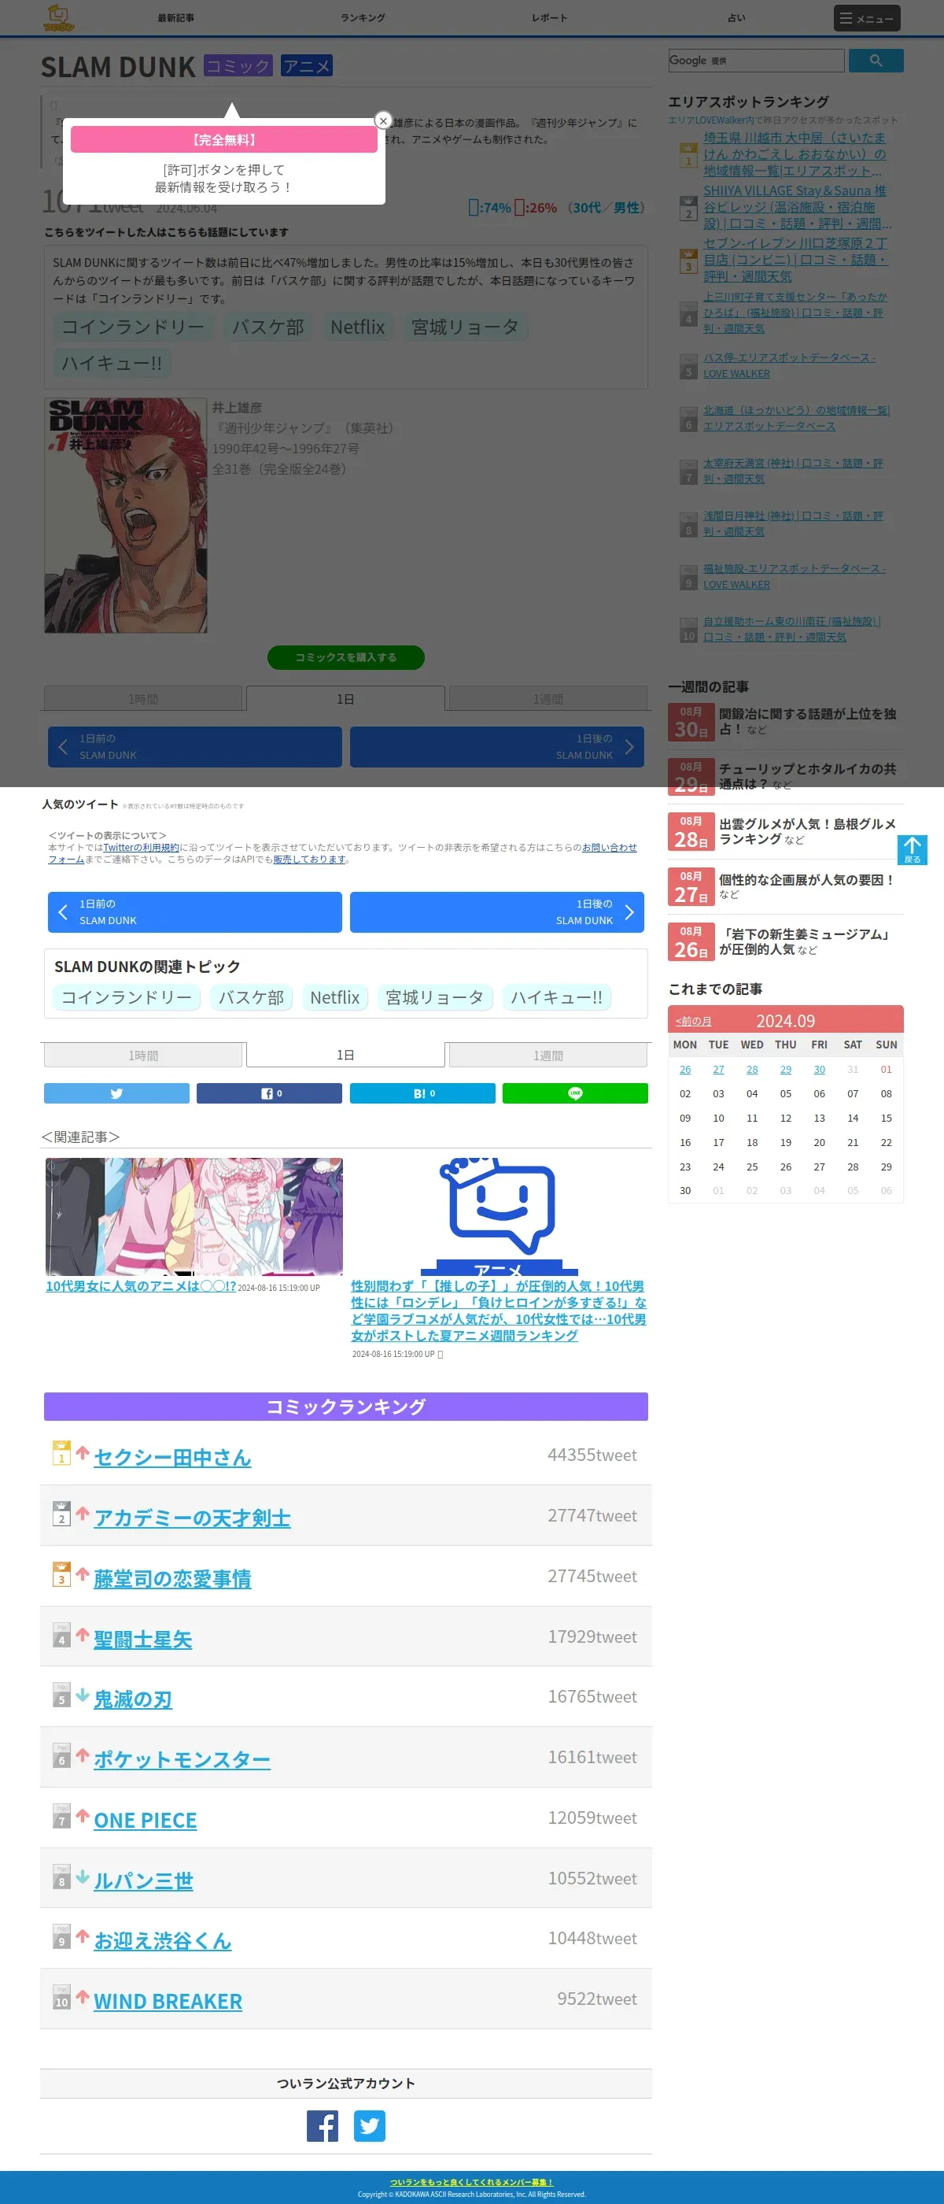This screenshot has height=2204, width=944.
Task: Open Twitterの利用規約 link
Action: tap(141, 847)
